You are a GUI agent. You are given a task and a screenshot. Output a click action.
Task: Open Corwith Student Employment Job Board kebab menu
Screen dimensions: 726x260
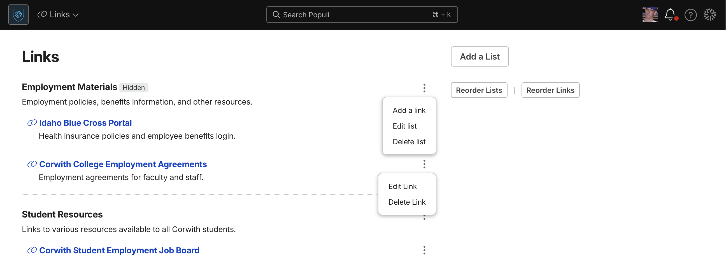click(x=424, y=250)
